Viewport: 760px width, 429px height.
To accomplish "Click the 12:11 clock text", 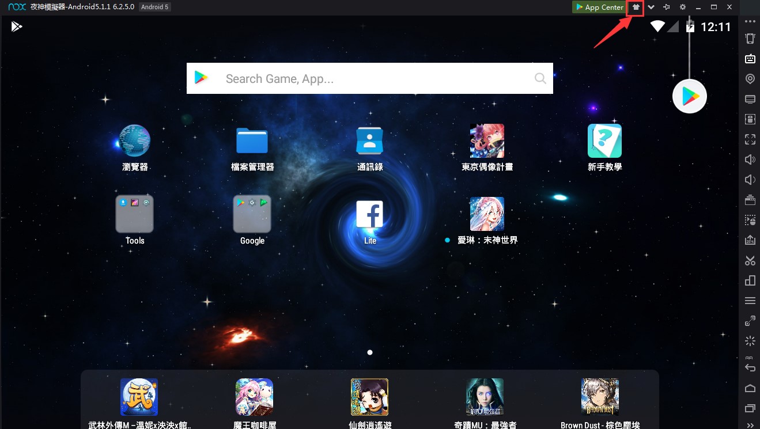I will pyautogui.click(x=716, y=26).
